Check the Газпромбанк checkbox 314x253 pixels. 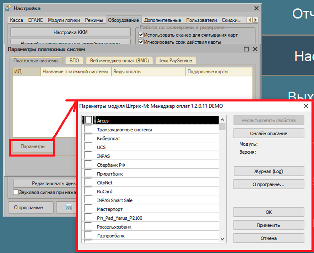click(x=88, y=235)
